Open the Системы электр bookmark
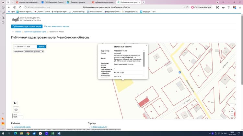243x136 pixels. pos(77,12)
